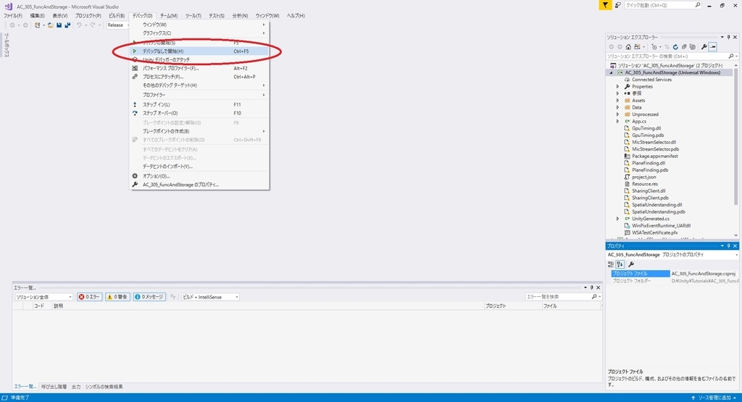The height and width of the screenshot is (402, 742).
Task: Click the Refresh icon in Solution Explorer
Action: tap(675, 47)
